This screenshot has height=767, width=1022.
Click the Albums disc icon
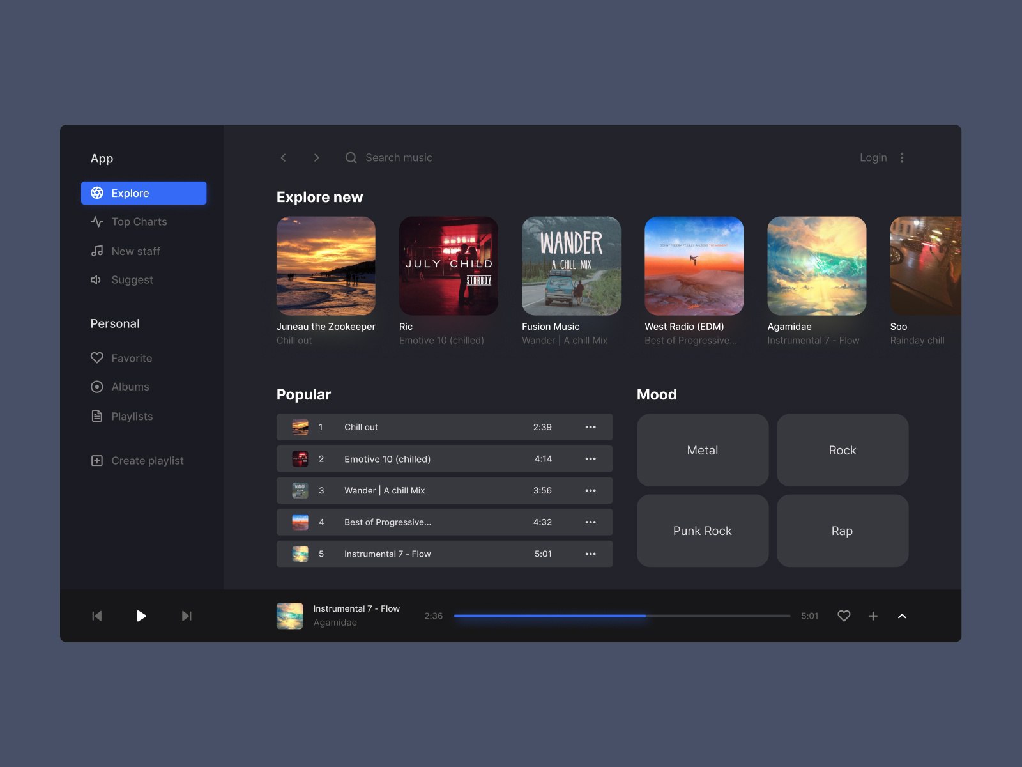coord(97,387)
